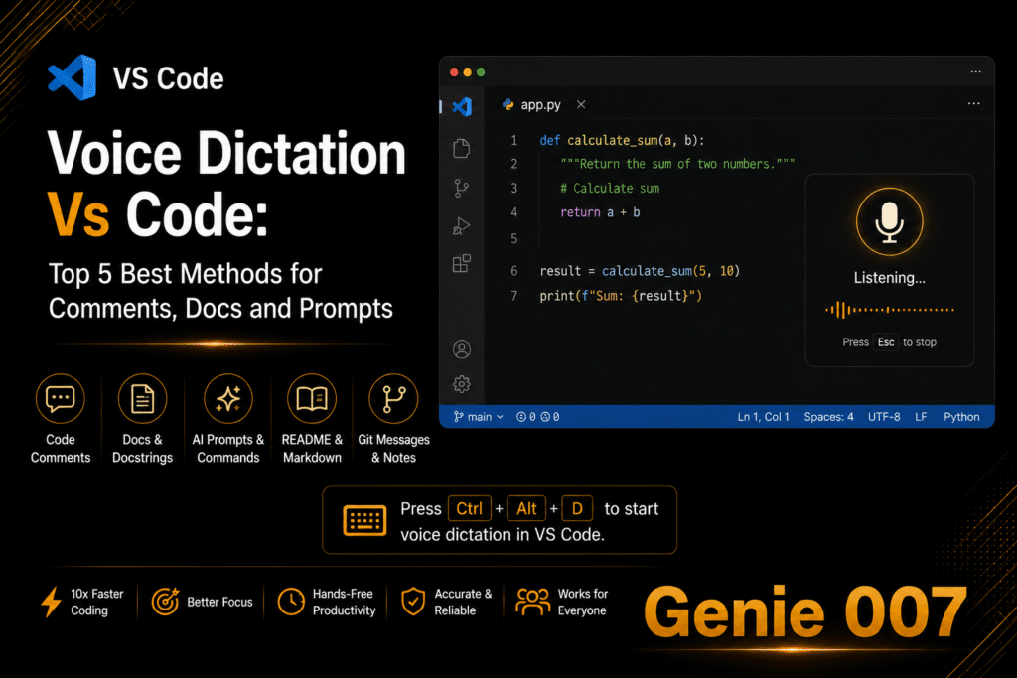Click the docstring on line 2

point(677,164)
